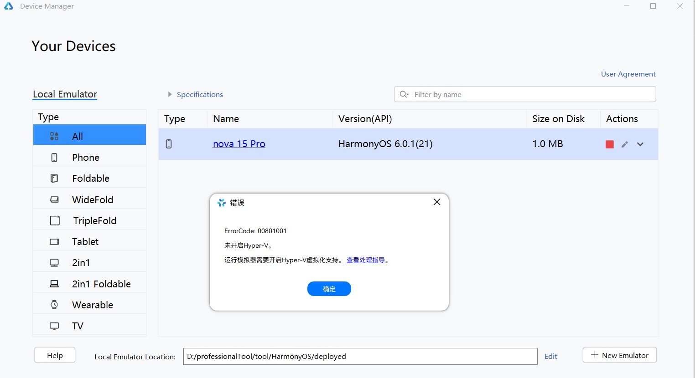Confirm the error dialog with 确定
This screenshot has width=695, height=378.
click(x=329, y=289)
